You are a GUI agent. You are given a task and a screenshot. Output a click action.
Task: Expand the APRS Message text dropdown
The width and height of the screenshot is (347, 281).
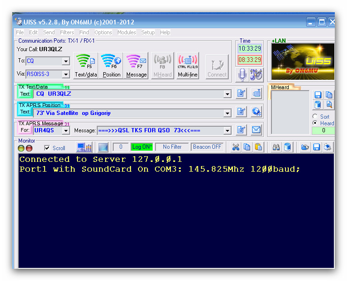pos(227,131)
